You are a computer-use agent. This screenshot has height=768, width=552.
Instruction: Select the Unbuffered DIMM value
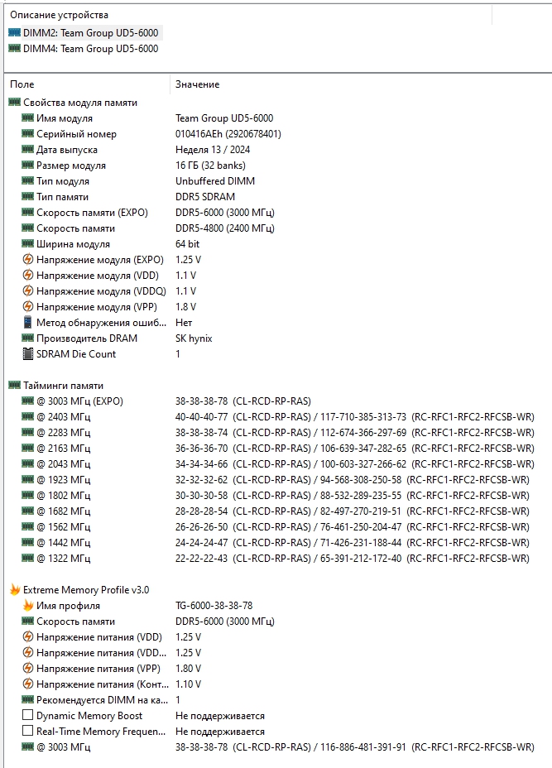pyautogui.click(x=215, y=180)
